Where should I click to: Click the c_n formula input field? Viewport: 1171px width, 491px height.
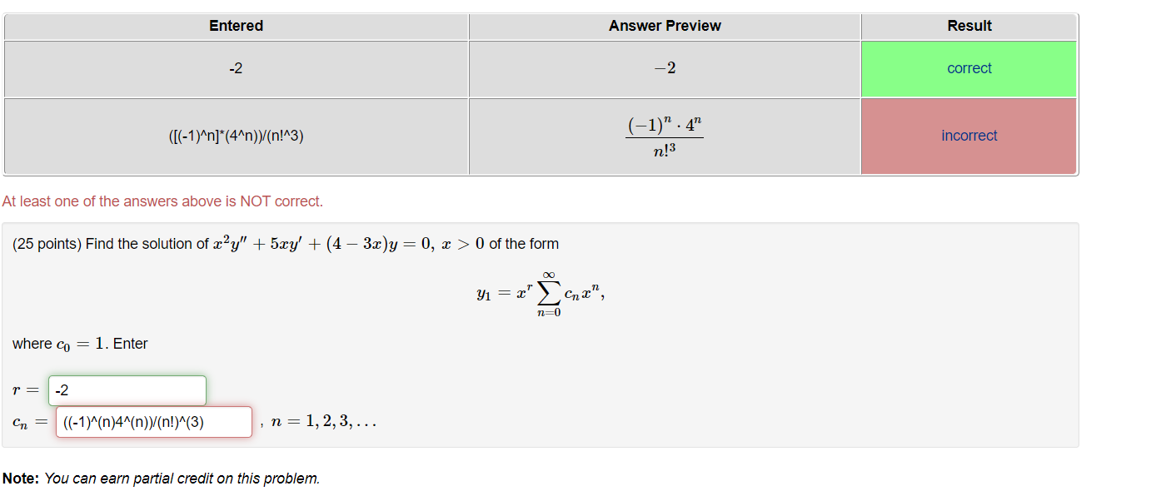point(153,422)
